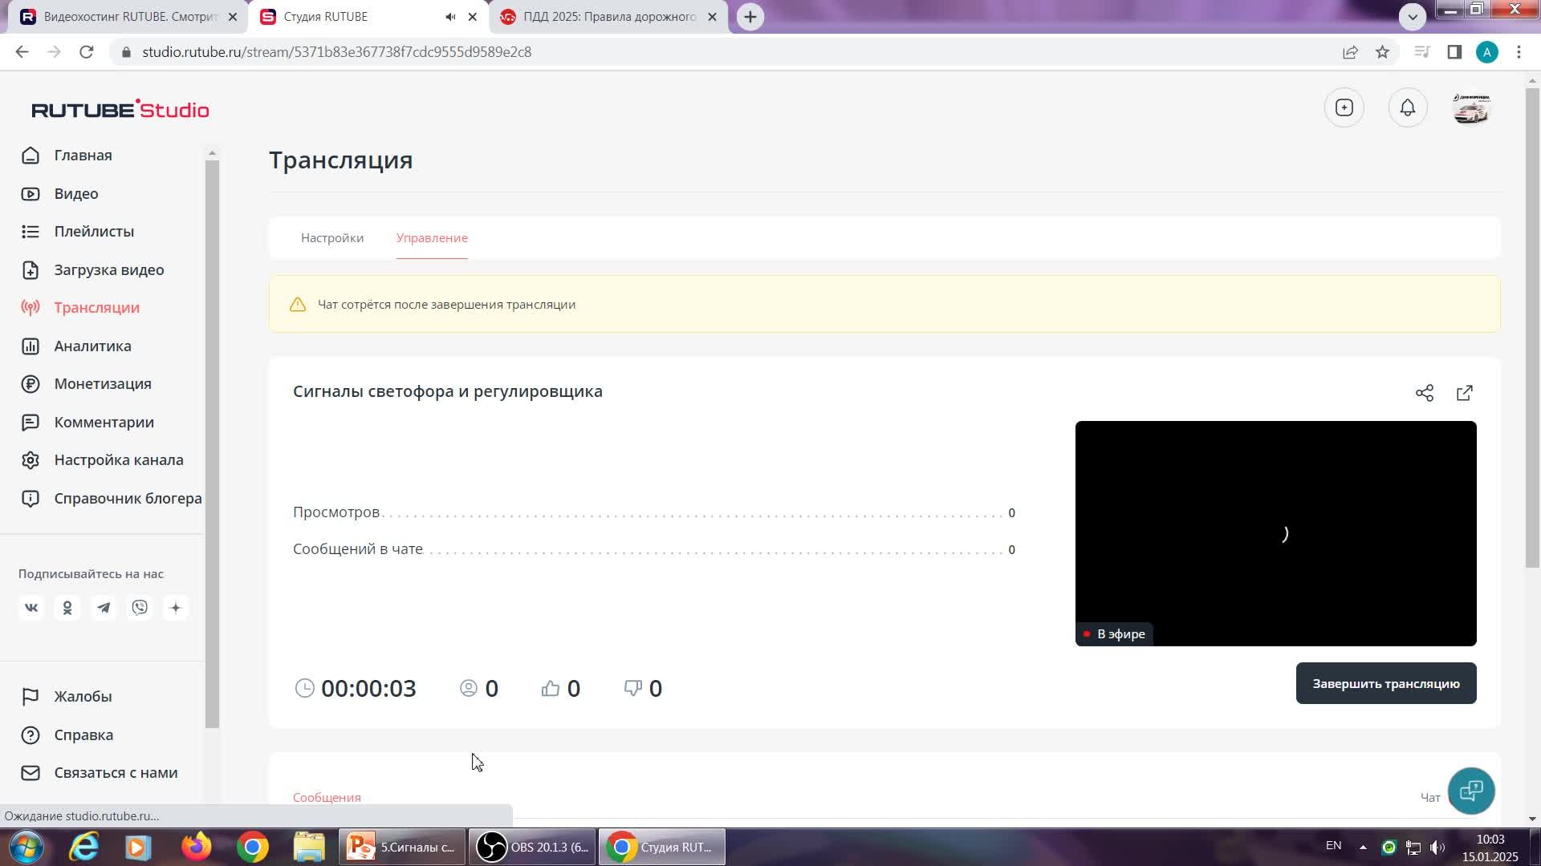Open Аналитика in the sidebar
Viewport: 1541px width, 866px height.
pos(92,346)
